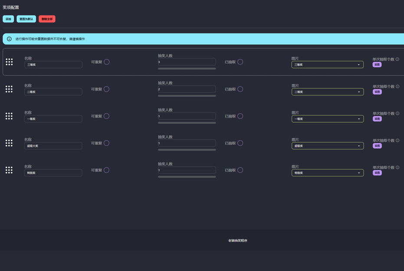Click info icon beside 单次抽取个数 in 特别奖 row
Screen dimensions: 404x271
(397, 167)
